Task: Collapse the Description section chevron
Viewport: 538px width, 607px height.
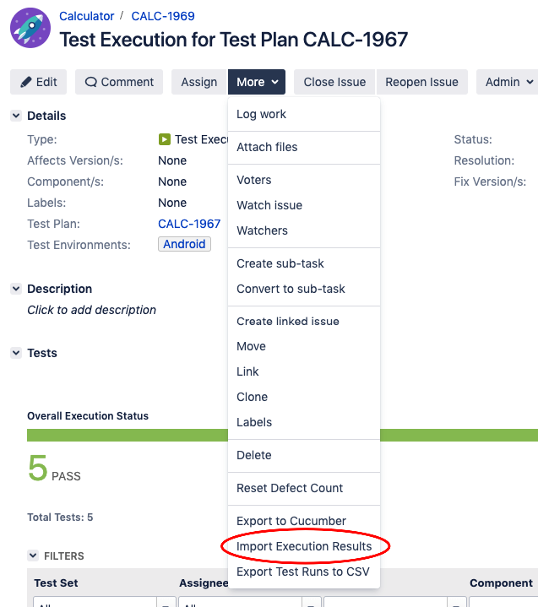Action: click(16, 289)
